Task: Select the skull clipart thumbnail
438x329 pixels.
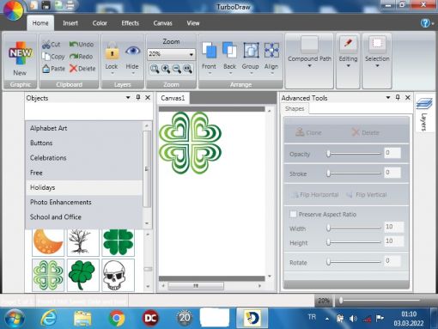Action: coord(118,275)
